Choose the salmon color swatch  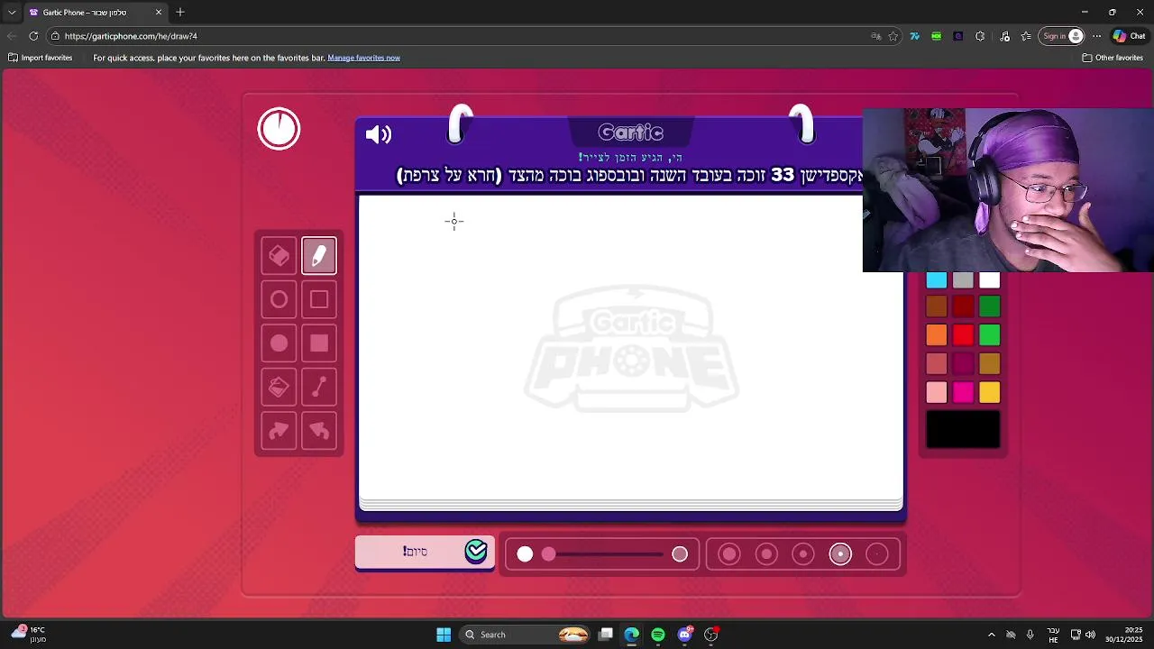pyautogui.click(x=937, y=364)
